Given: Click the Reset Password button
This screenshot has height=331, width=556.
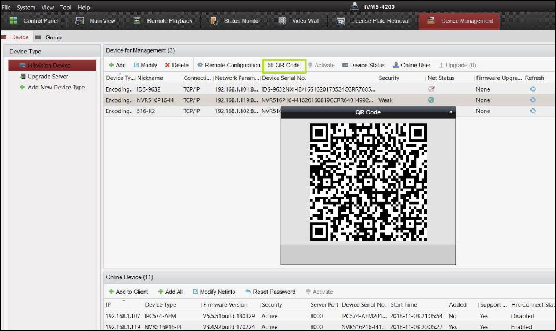Looking at the screenshot, I should click(x=270, y=292).
